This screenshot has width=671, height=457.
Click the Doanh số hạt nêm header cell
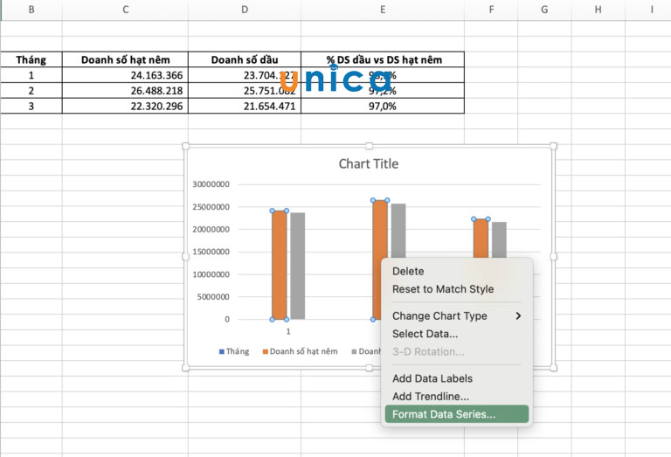tap(126, 59)
